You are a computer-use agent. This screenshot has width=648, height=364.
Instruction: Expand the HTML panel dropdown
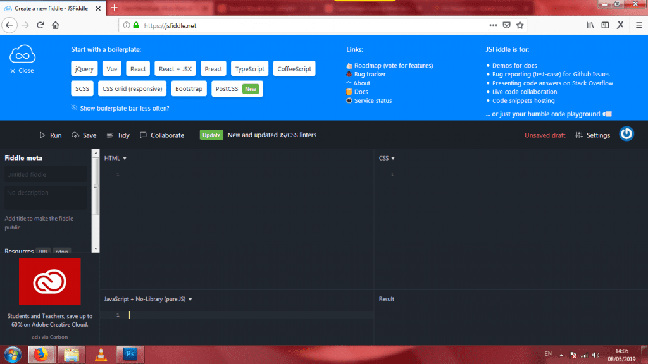tap(115, 158)
